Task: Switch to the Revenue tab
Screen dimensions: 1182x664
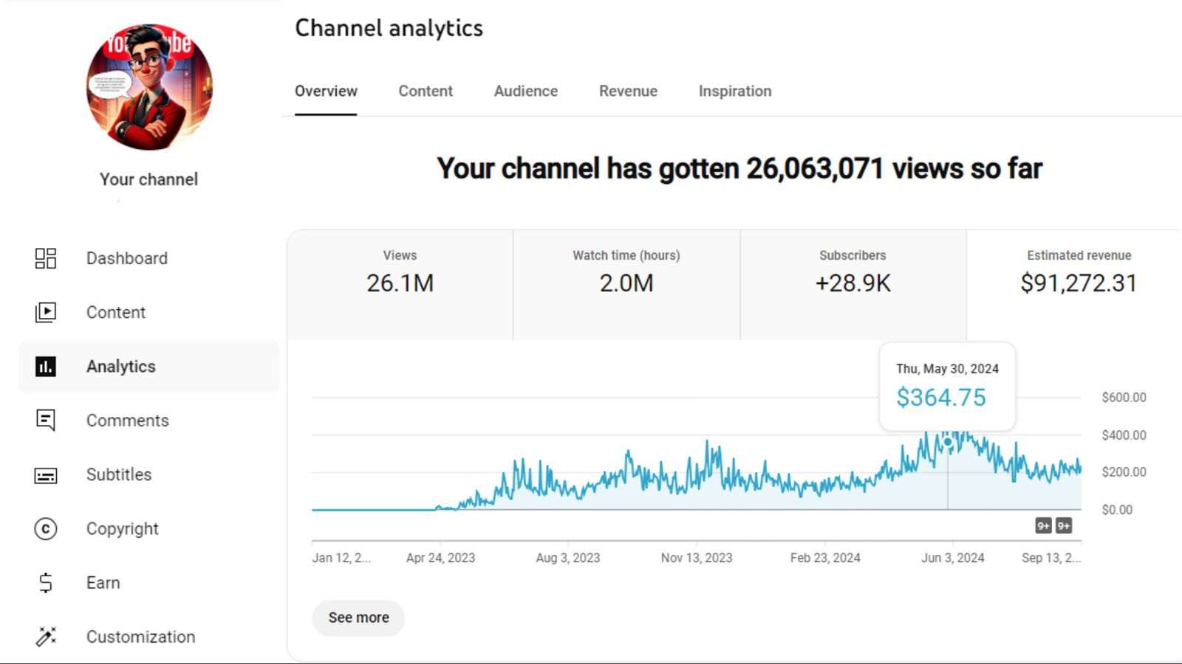Action: click(x=628, y=91)
